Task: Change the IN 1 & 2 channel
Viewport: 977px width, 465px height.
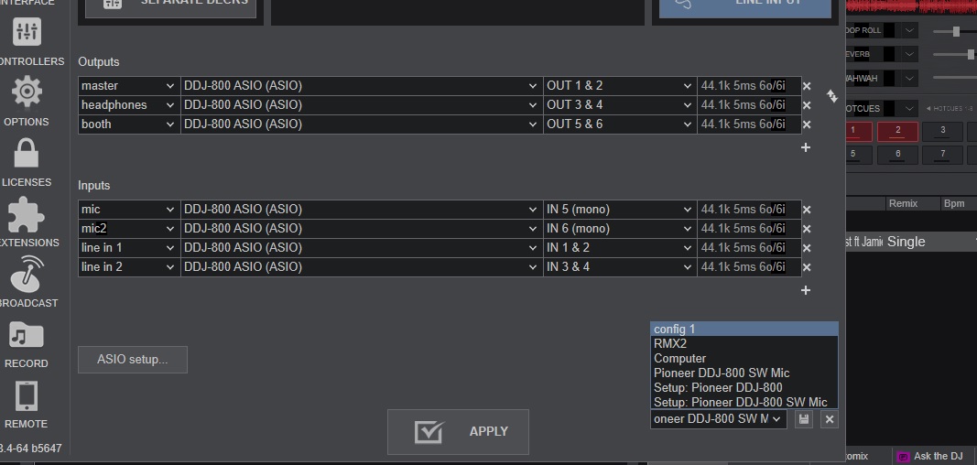Action: pyautogui.click(x=620, y=248)
